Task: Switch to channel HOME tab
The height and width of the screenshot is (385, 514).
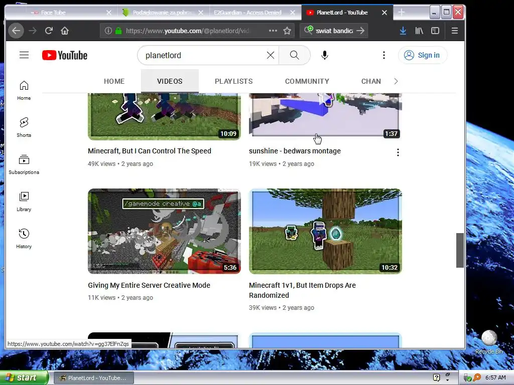Action: [x=114, y=81]
